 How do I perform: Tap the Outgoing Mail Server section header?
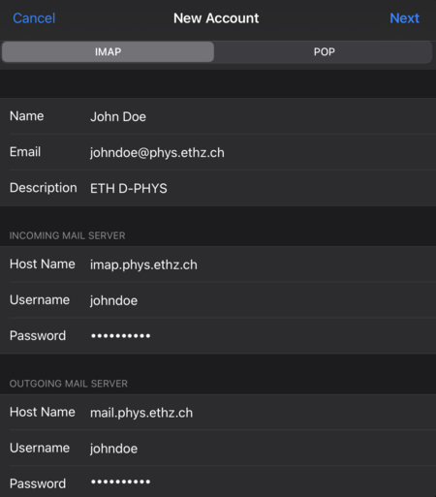[69, 384]
